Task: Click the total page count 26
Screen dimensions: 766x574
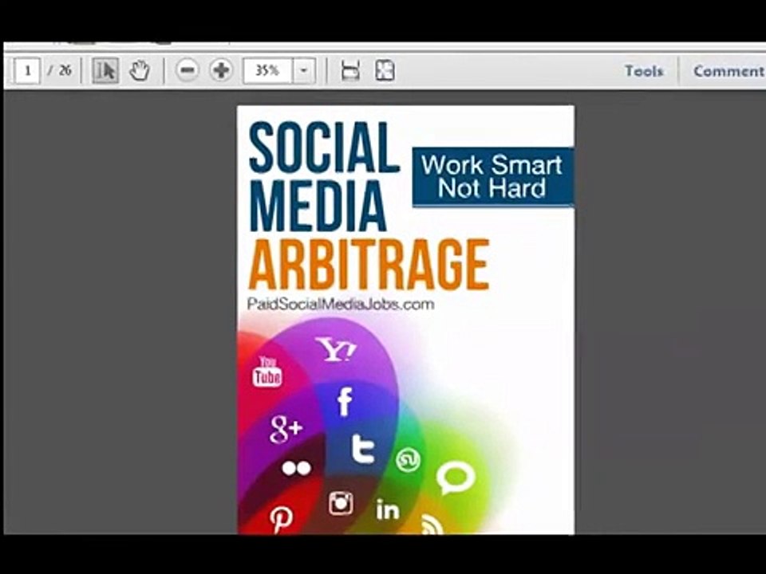Action: pos(65,71)
